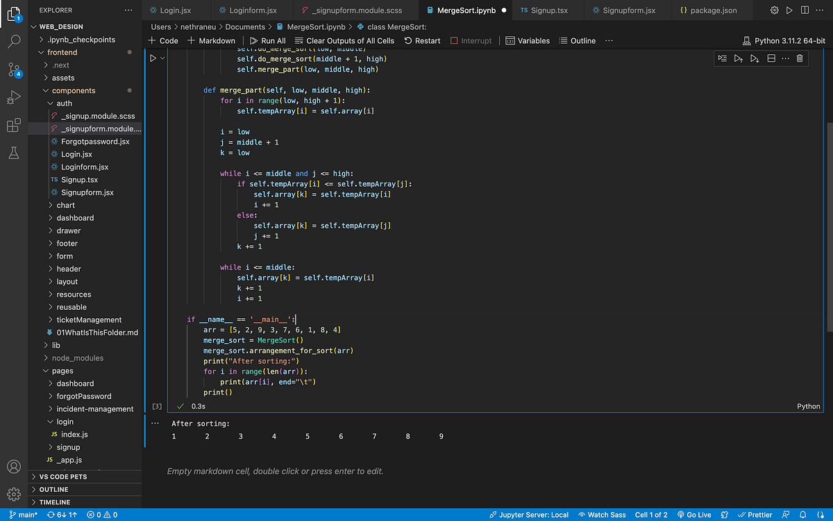Image resolution: width=833 pixels, height=521 pixels.
Task: Click the split cell icon in cell toolbar
Action: [771, 58]
